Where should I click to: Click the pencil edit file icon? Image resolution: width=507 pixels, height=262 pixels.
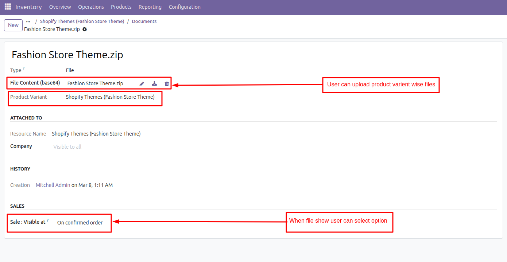point(142,84)
